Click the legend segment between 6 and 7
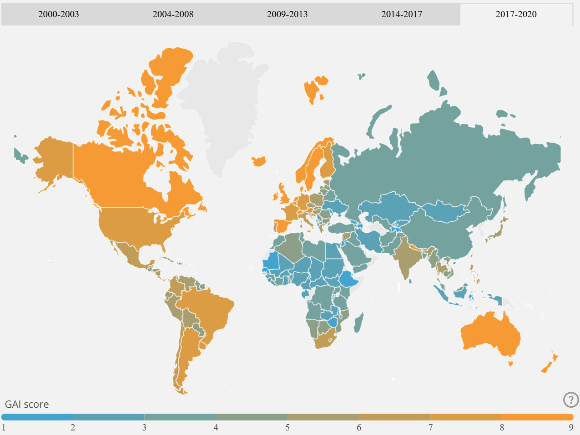580x435 pixels. pyautogui.click(x=395, y=417)
